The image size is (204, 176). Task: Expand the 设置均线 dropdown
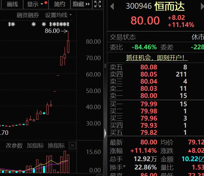point(58,15)
